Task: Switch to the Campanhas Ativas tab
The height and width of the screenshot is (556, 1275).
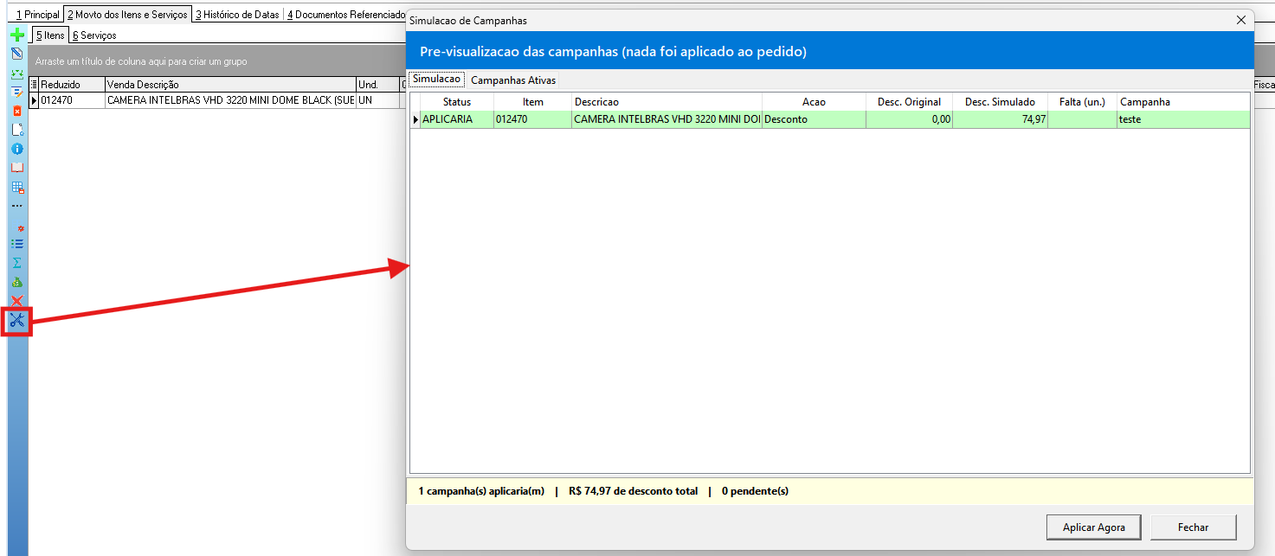Action: click(513, 80)
